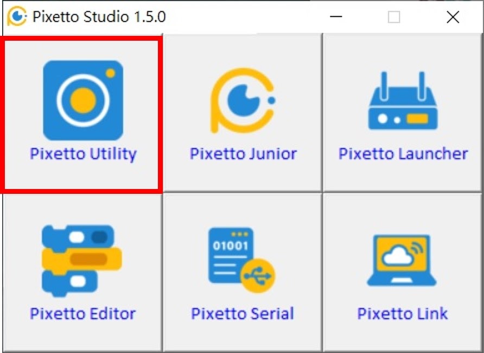The width and height of the screenshot is (484, 353).
Task: Launch Pixetto Junior
Action: click(243, 113)
